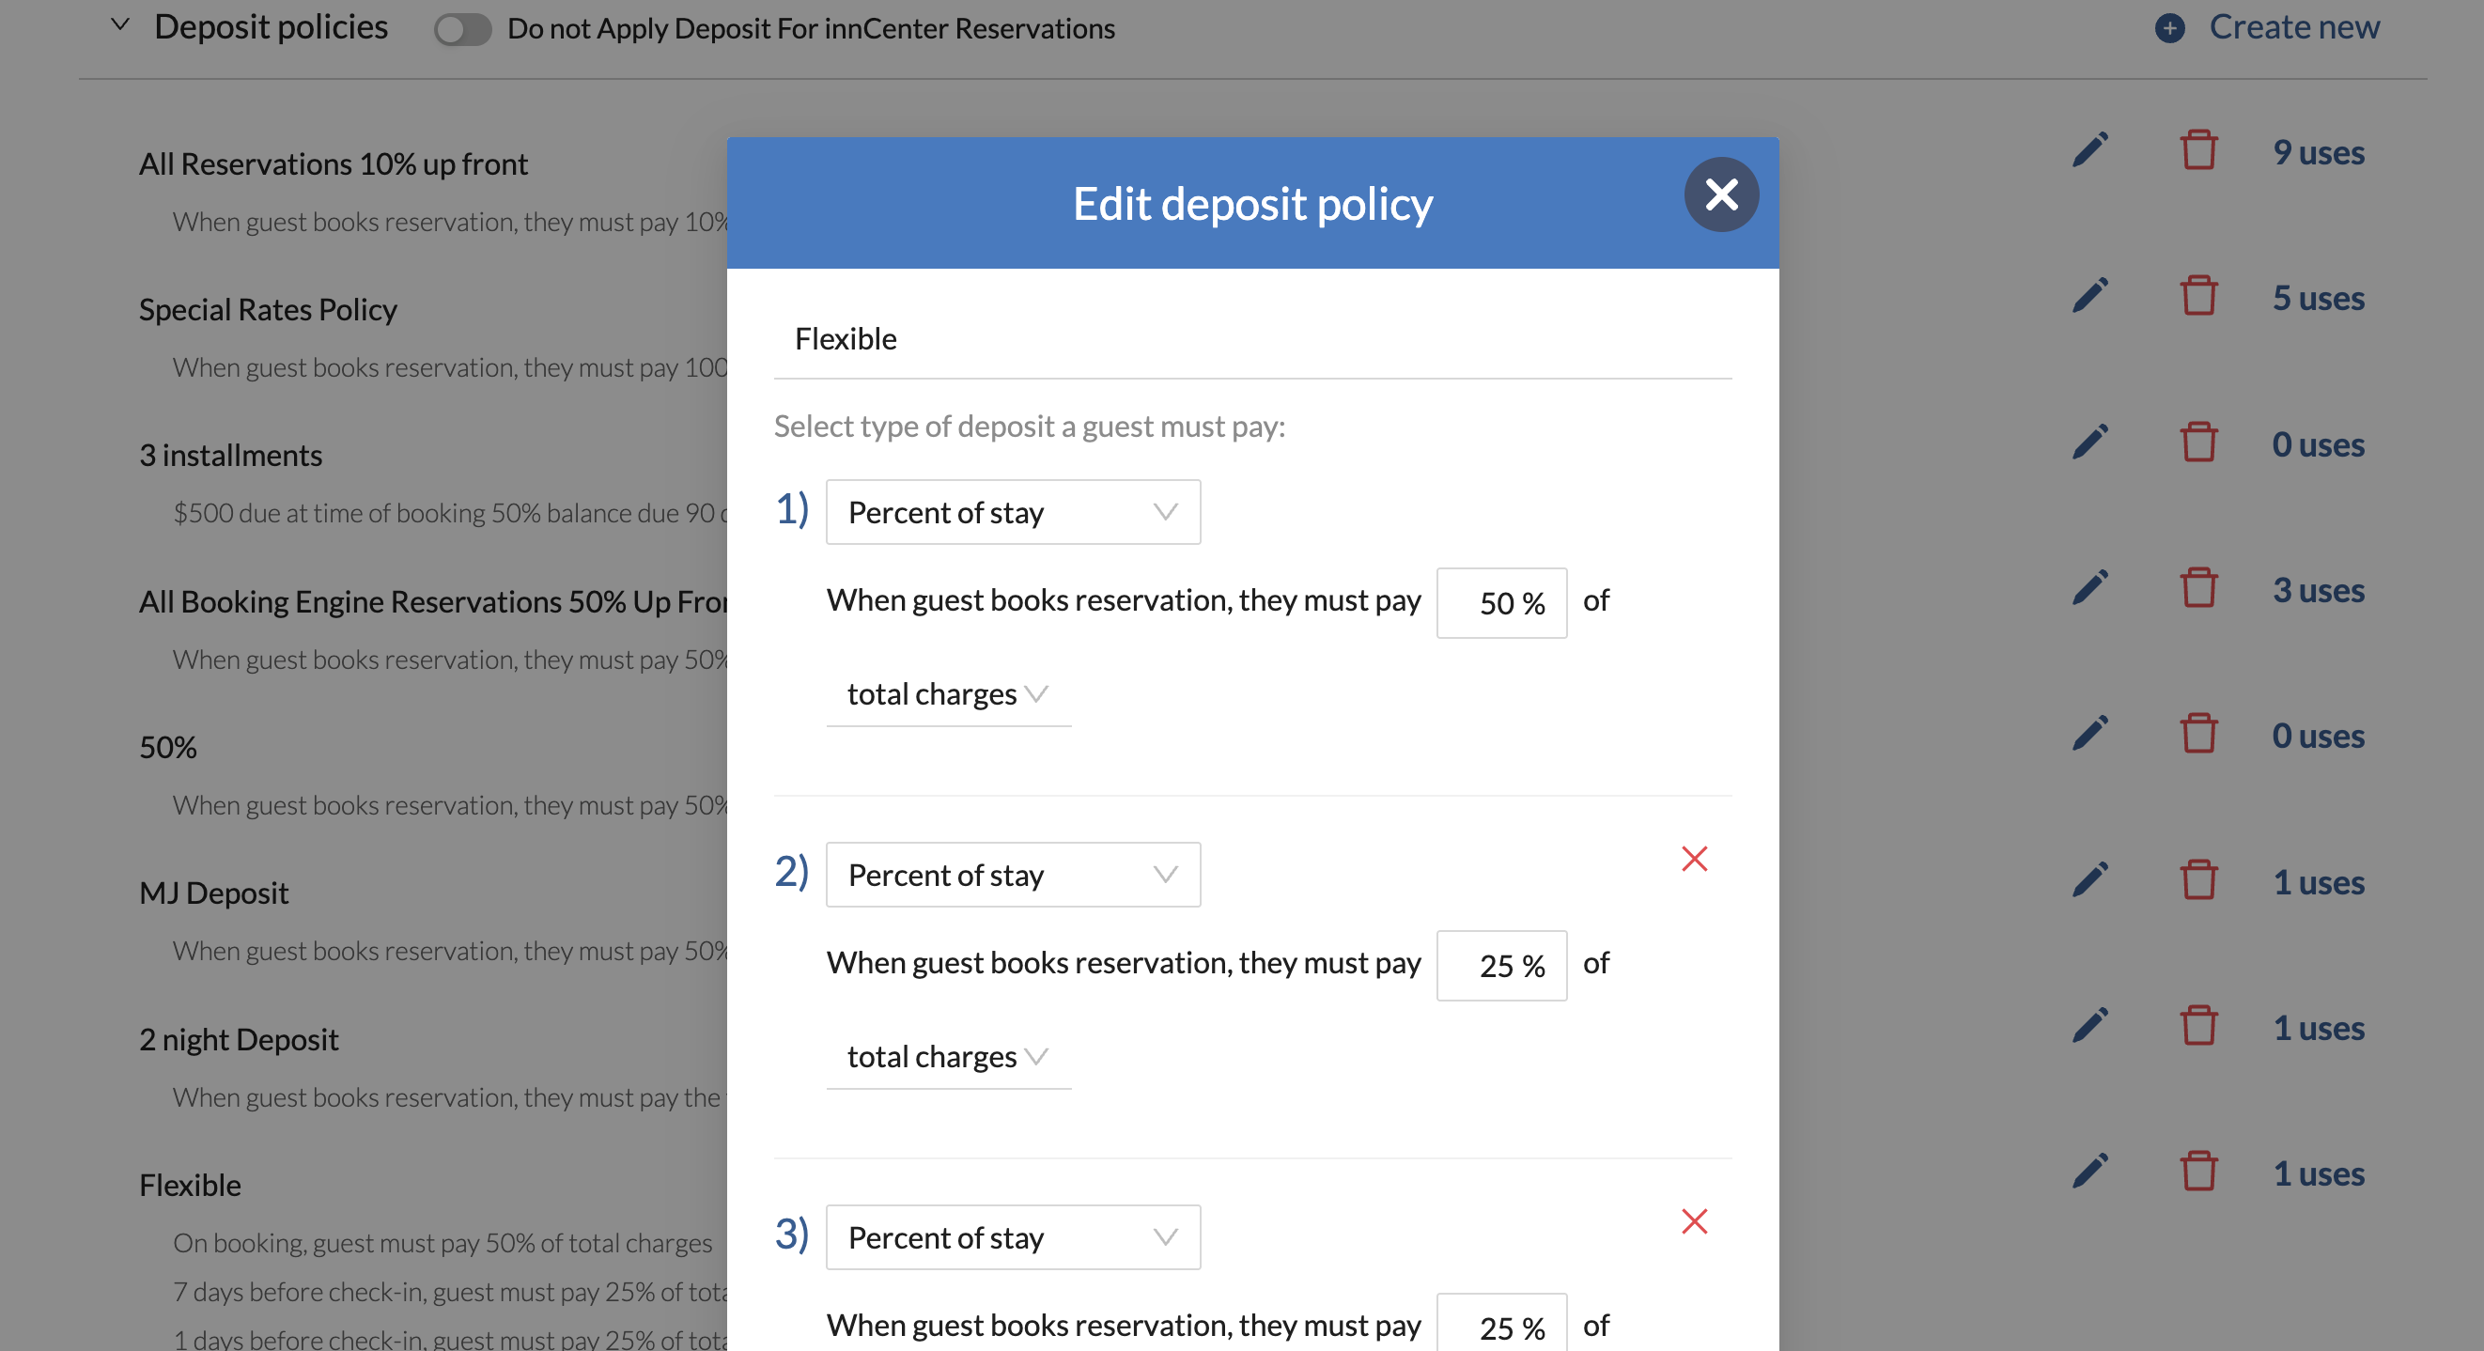Image resolution: width=2484 pixels, height=1351 pixels.
Task: Click the Flexible policy name field
Action: point(1251,339)
